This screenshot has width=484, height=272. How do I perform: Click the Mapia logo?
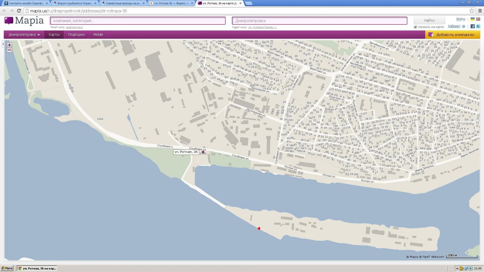point(24,21)
